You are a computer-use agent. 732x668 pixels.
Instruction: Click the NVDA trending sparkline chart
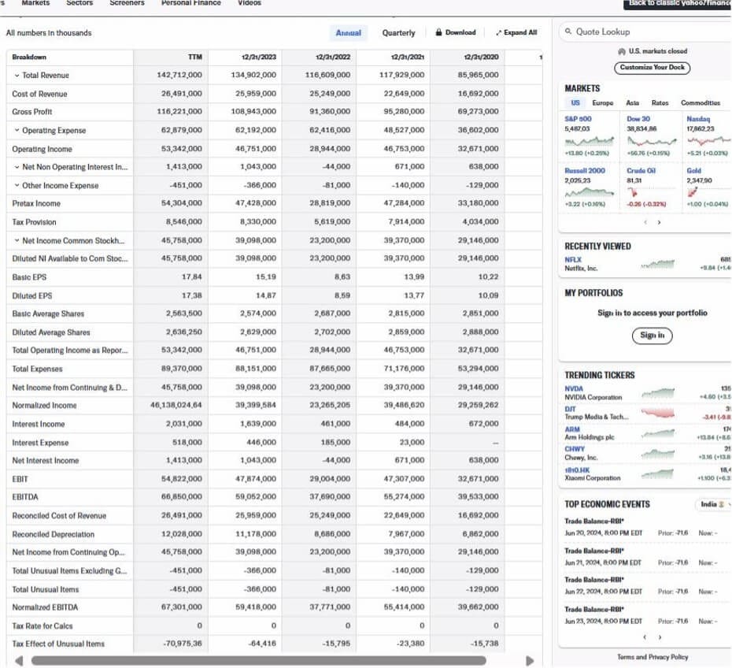point(657,392)
